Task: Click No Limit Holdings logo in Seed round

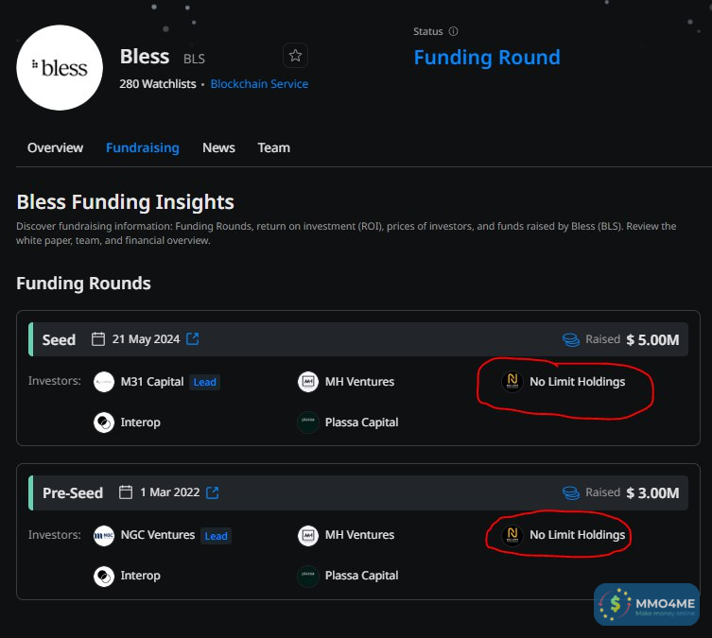Action: point(512,382)
